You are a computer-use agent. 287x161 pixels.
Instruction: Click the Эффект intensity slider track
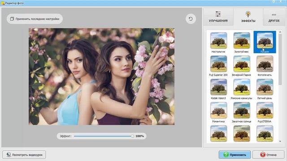pos(104,136)
